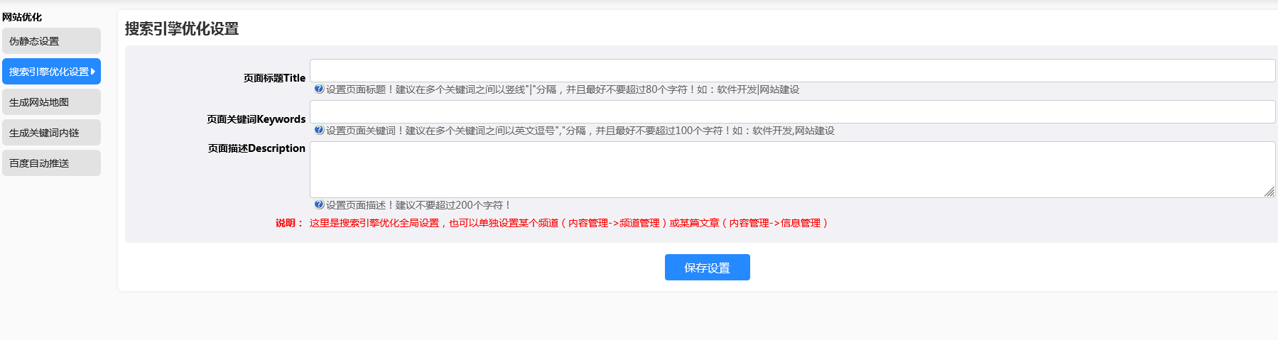The image size is (1278, 340).
Task: Click help icon beside description hint
Action: tap(319, 204)
